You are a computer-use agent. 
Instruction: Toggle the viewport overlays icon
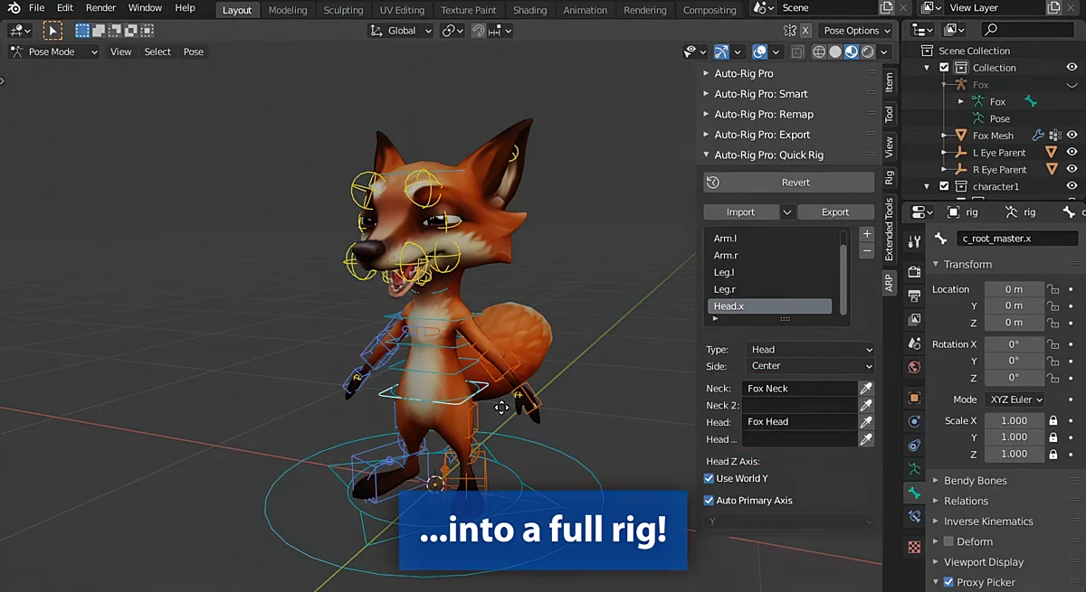coord(760,52)
